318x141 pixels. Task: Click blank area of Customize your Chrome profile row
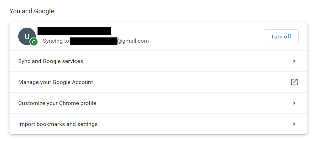183,103
